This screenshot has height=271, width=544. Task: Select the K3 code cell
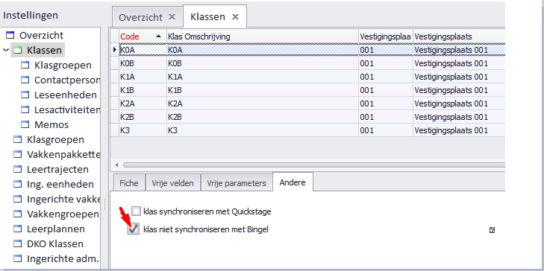pos(143,130)
